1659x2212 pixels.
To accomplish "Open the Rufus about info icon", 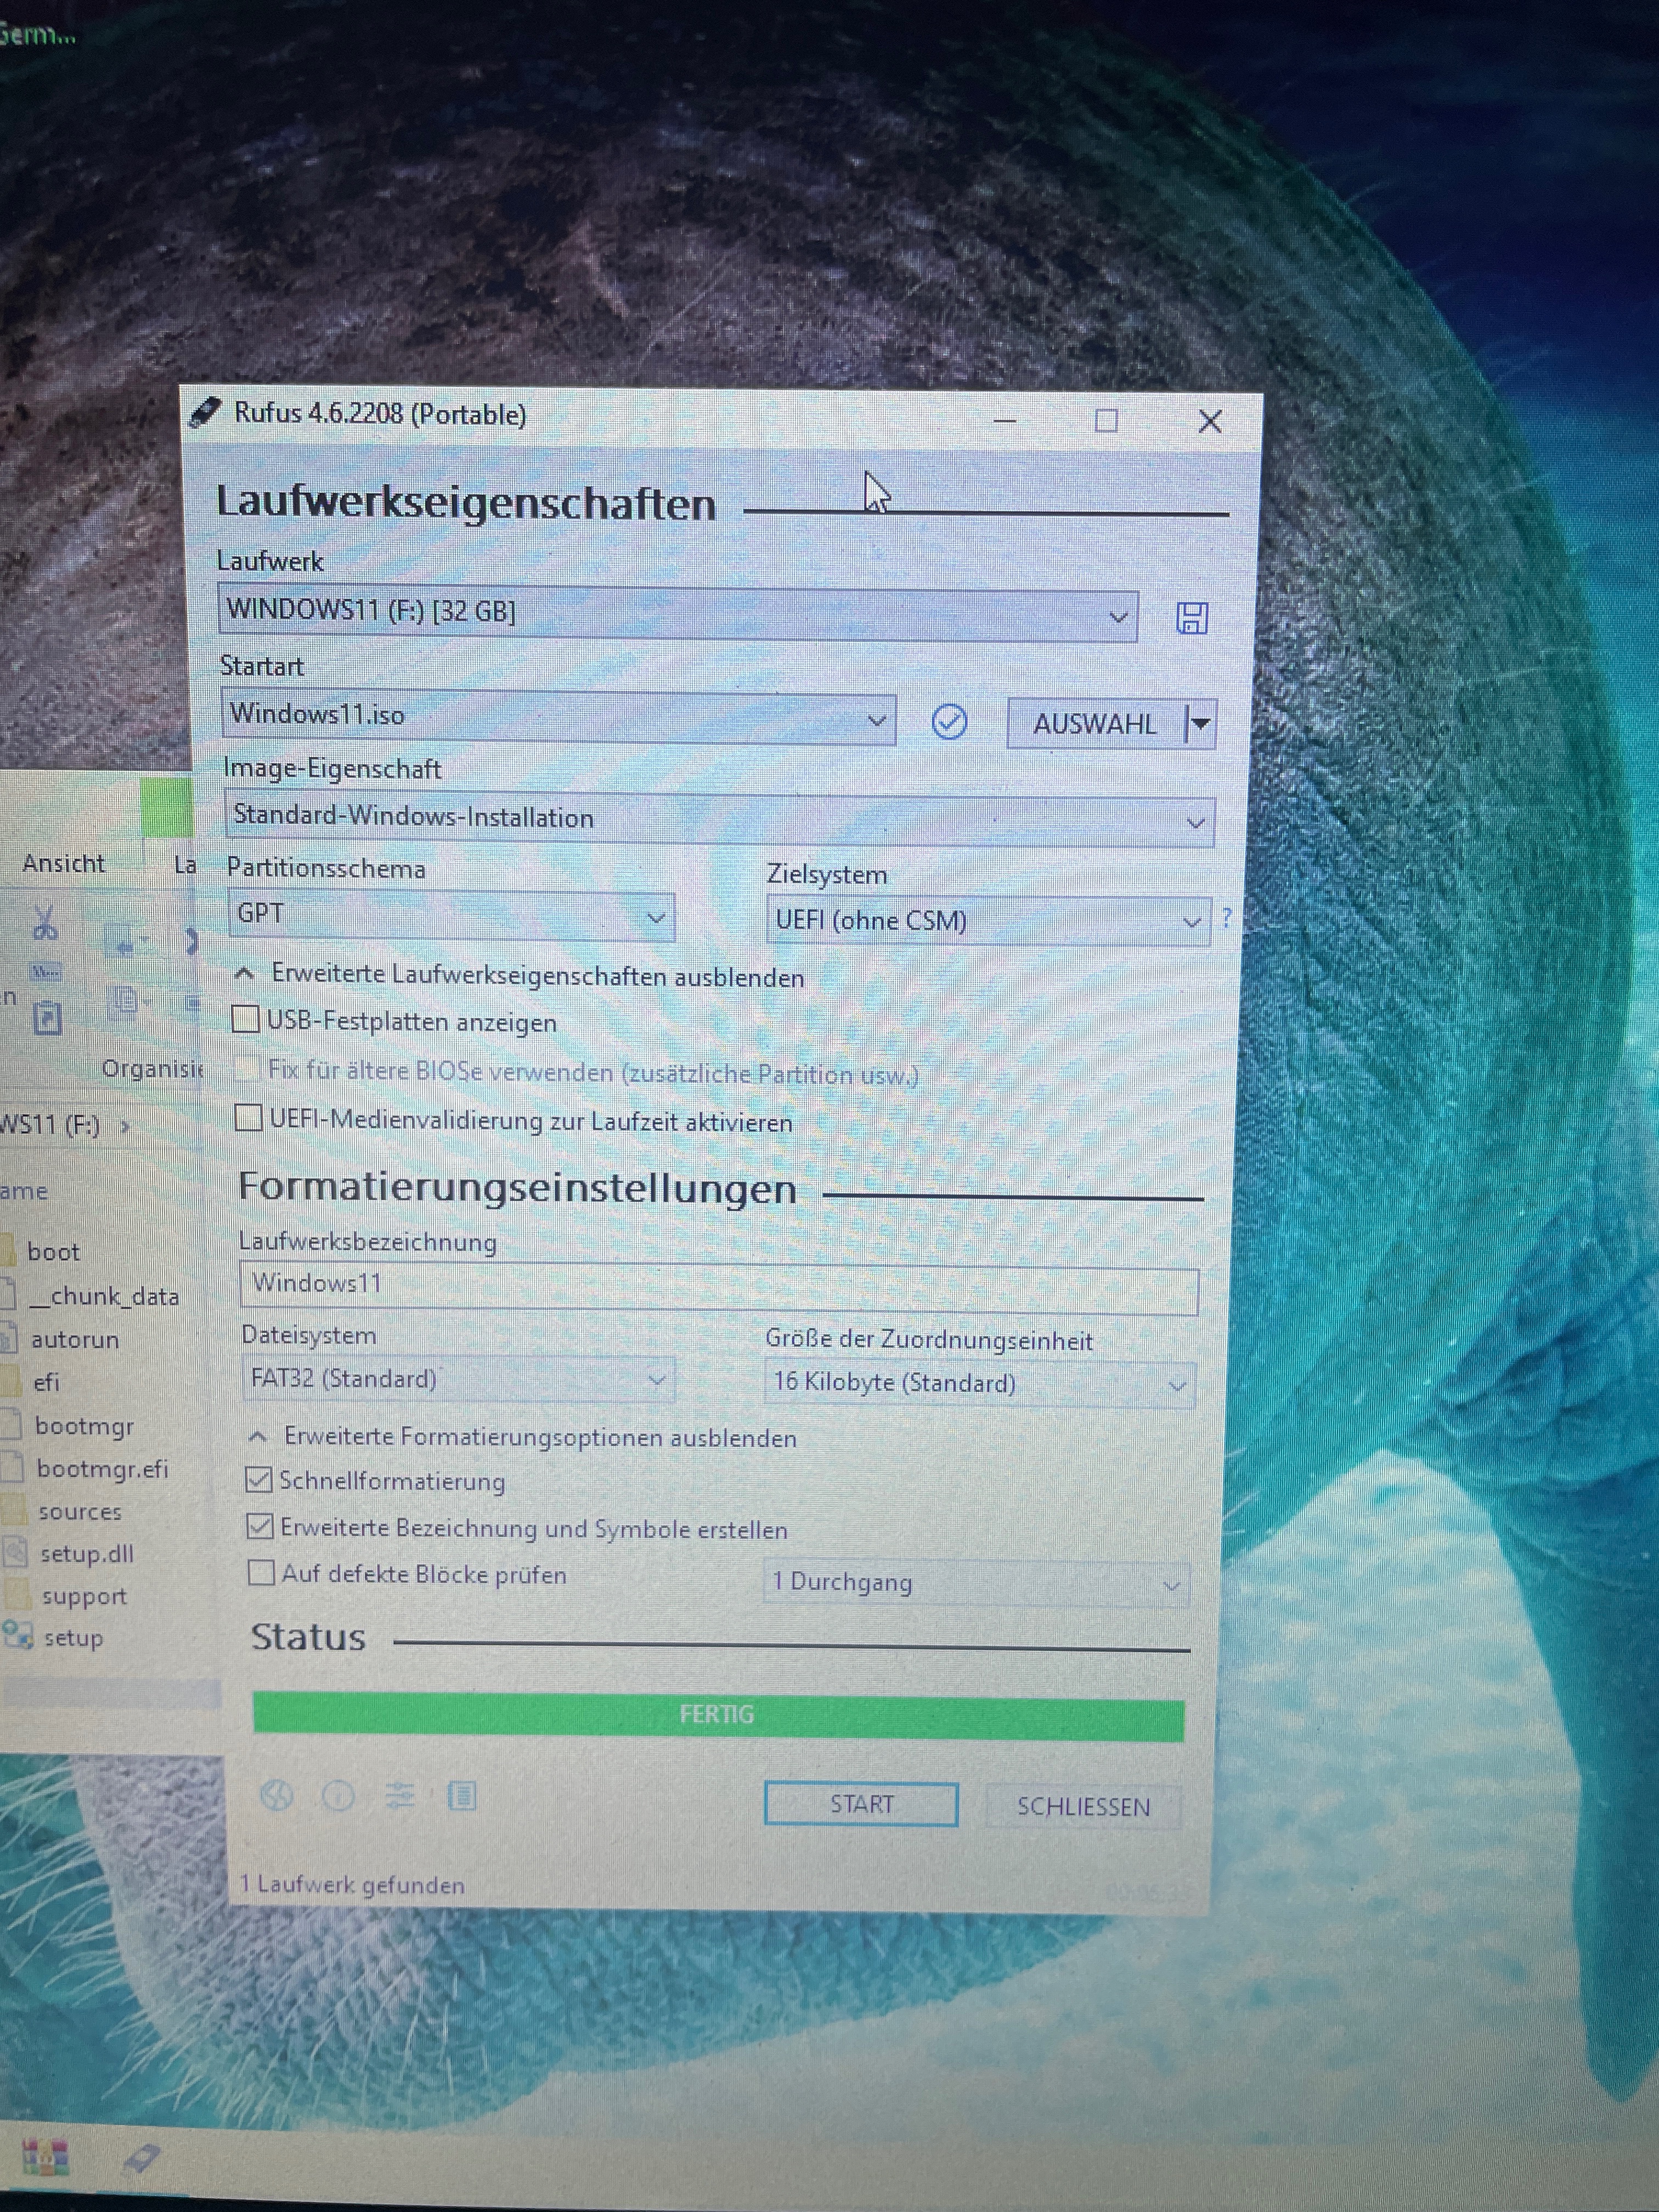I will pos(338,1796).
